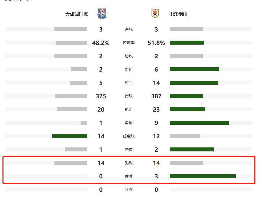Select the 射正 stat label
The height and width of the screenshot is (200, 266).
click(x=128, y=70)
